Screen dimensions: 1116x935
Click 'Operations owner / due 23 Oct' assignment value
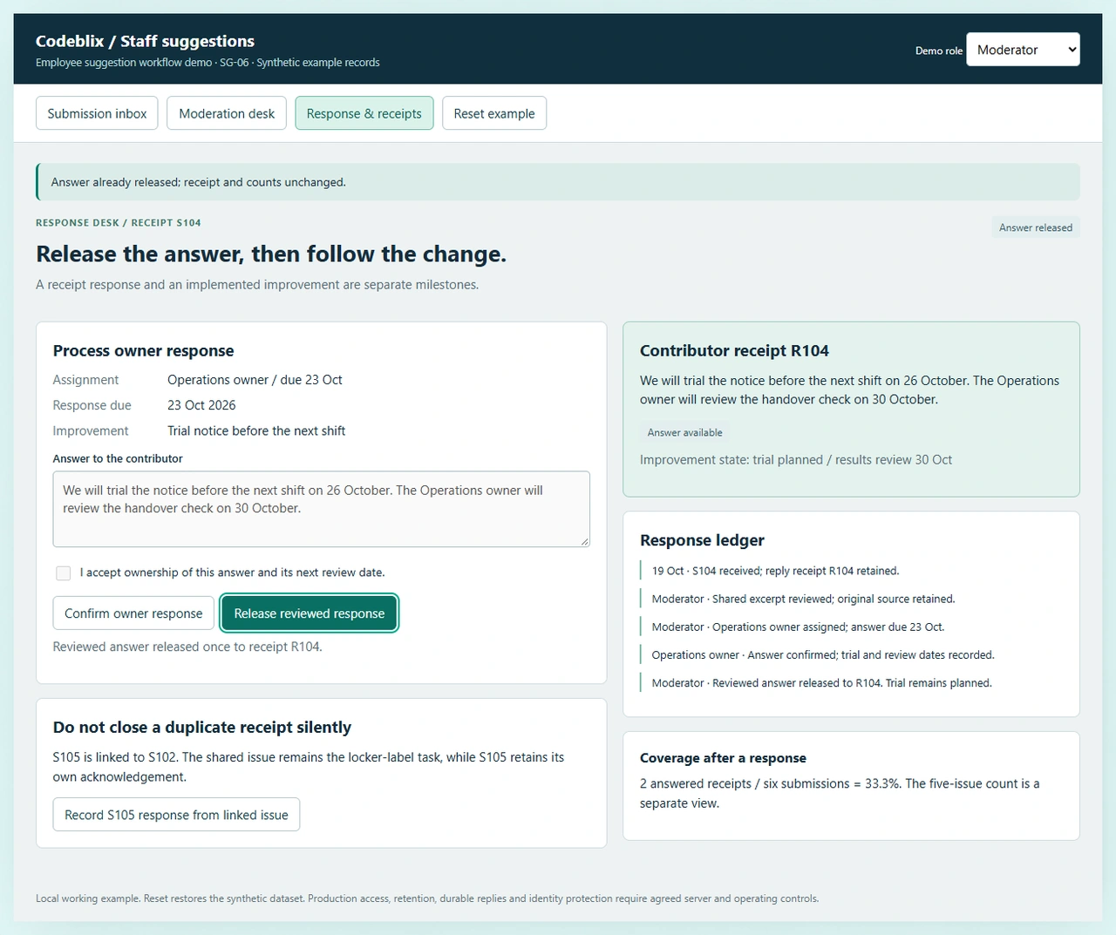point(255,380)
